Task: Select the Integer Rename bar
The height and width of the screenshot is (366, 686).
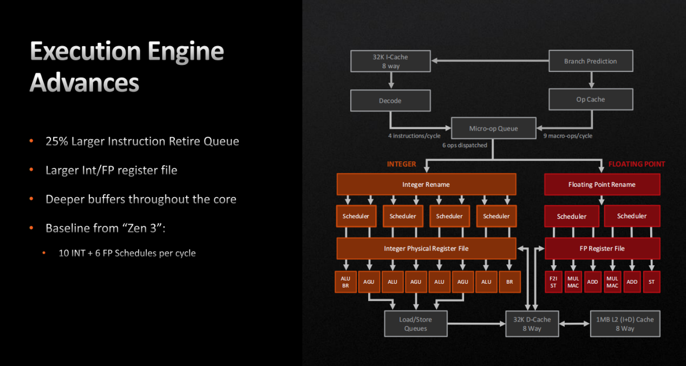Action: pyautogui.click(x=426, y=185)
